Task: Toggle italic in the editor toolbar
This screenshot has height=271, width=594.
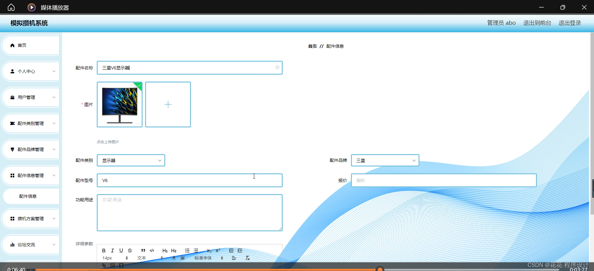Action: [x=113, y=251]
